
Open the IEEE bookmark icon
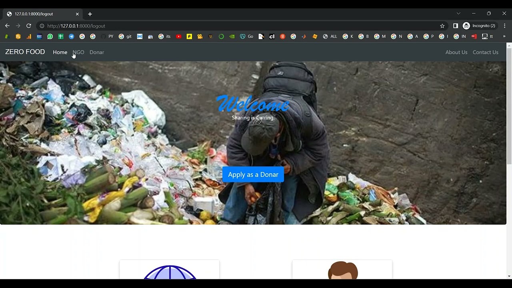pyautogui.click(x=39, y=36)
